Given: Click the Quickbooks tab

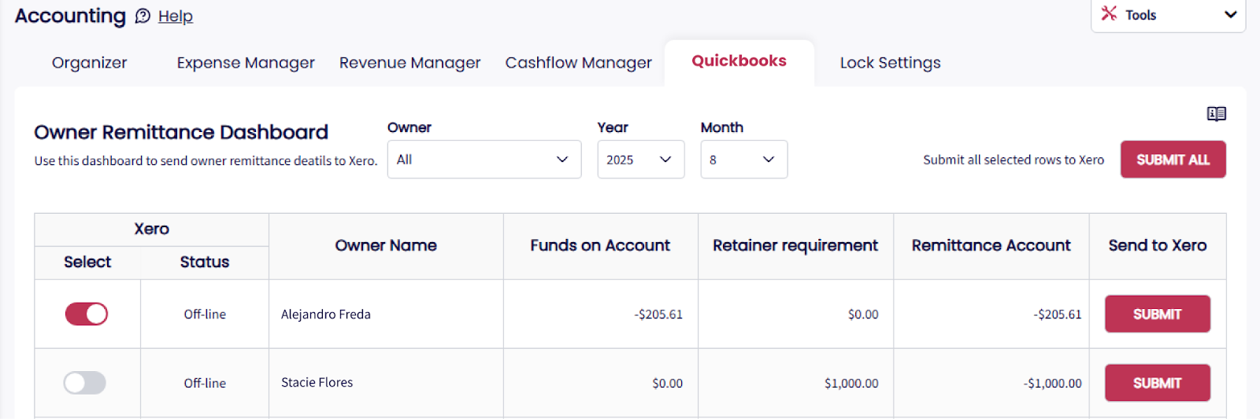Looking at the screenshot, I should (x=739, y=61).
